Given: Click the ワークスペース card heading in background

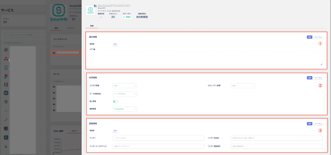Looking at the screenshot, I should 60,39.
